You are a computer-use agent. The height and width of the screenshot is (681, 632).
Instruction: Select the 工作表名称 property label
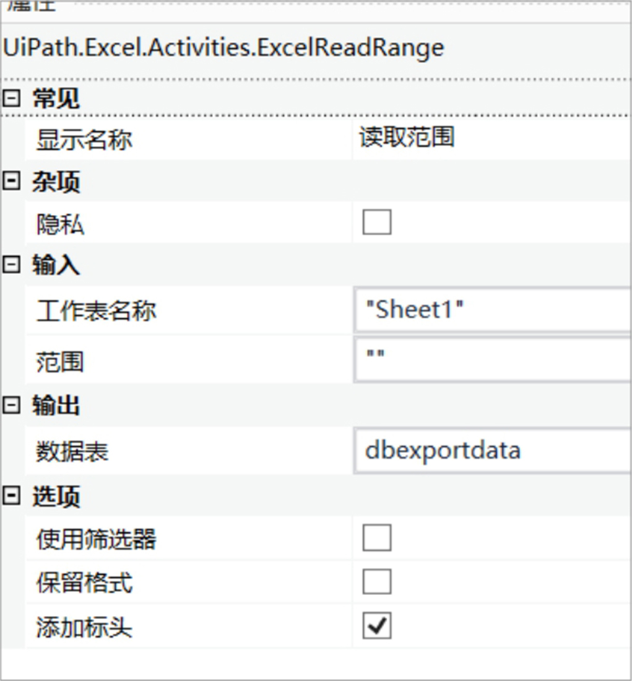click(x=97, y=311)
